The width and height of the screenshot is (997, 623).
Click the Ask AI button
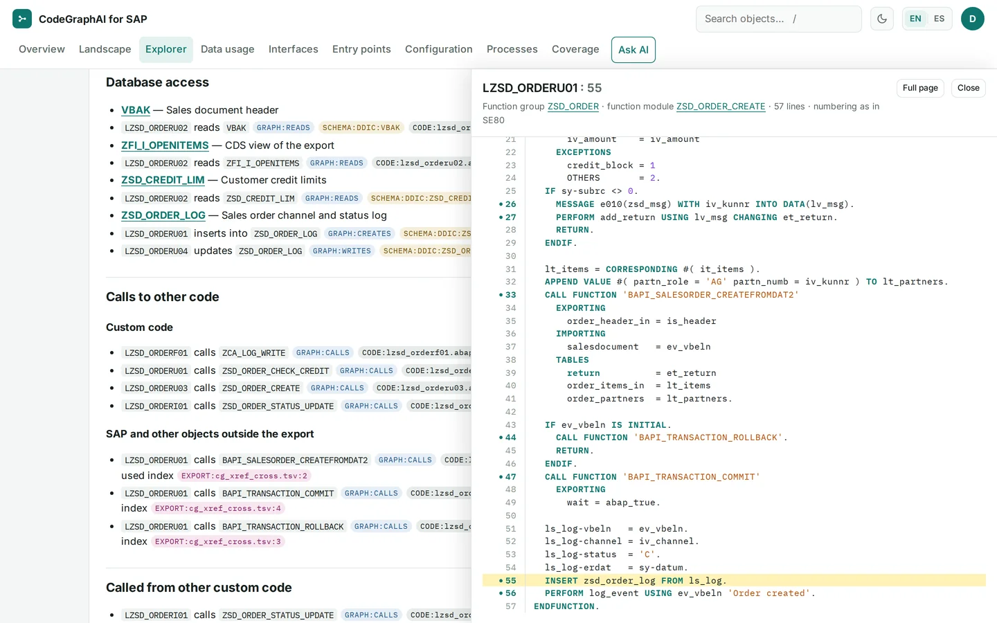tap(633, 50)
